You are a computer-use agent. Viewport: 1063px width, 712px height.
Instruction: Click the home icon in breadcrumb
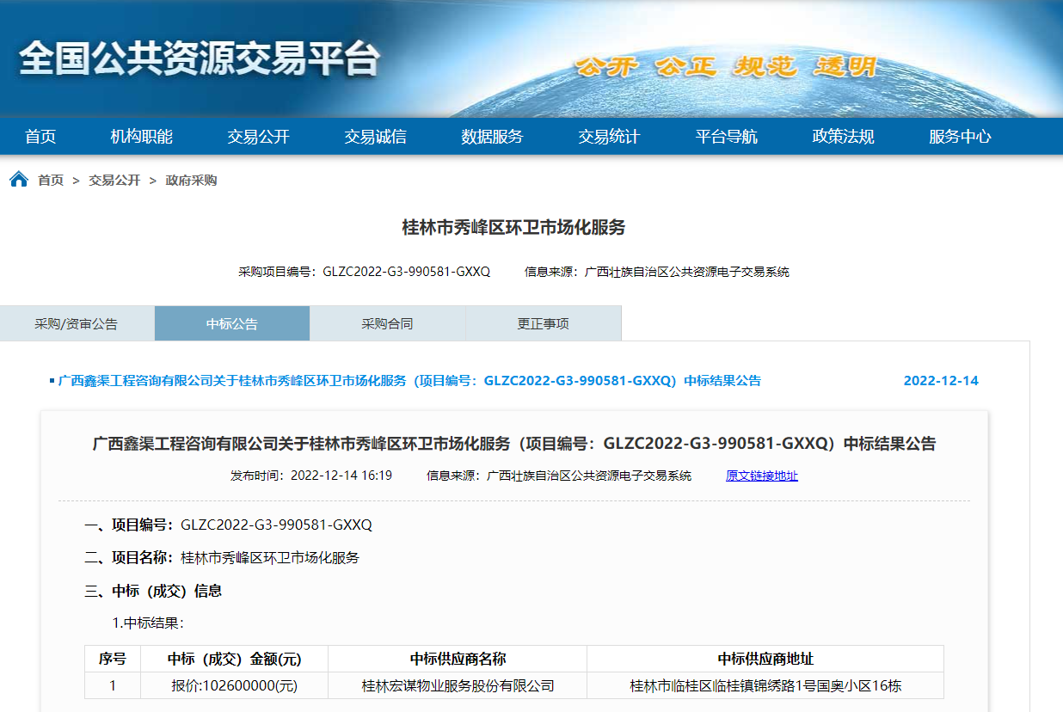[19, 180]
